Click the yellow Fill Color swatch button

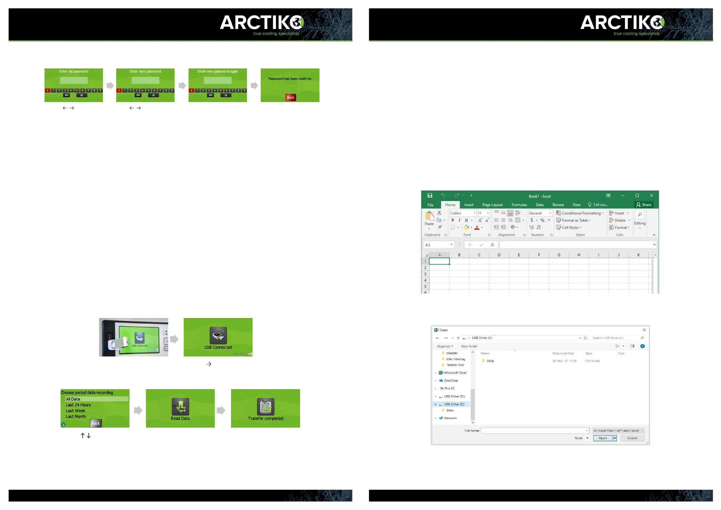(x=467, y=227)
